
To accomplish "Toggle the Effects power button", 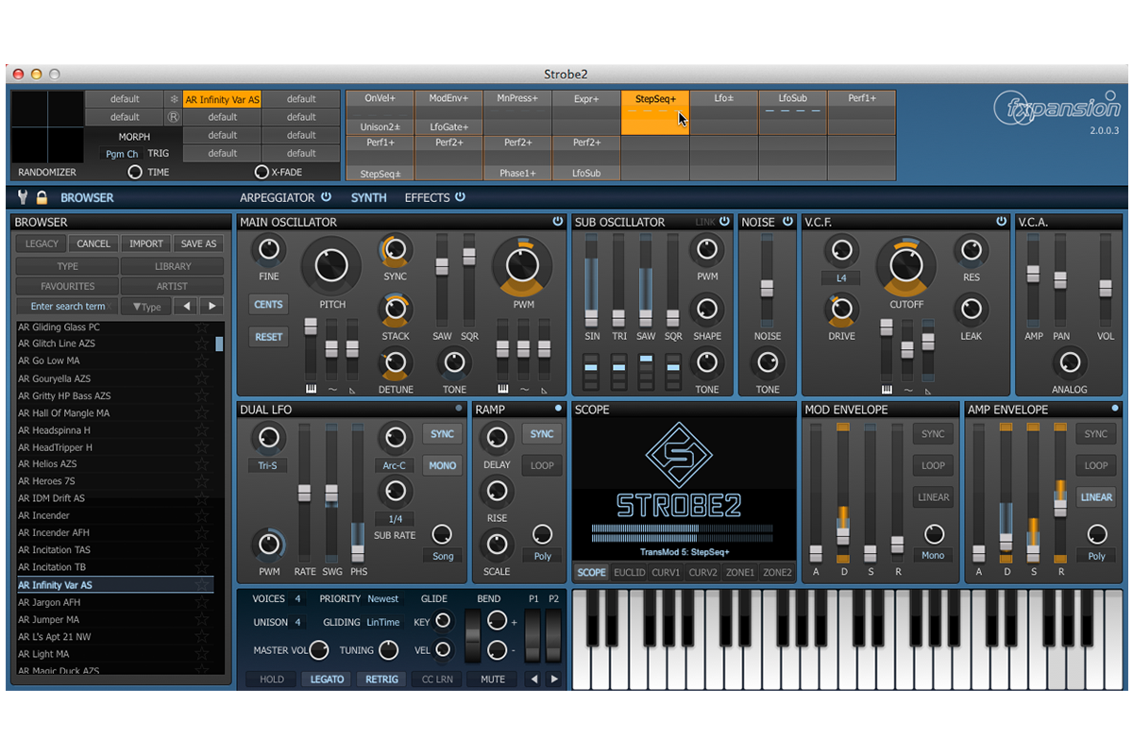I will point(460,197).
